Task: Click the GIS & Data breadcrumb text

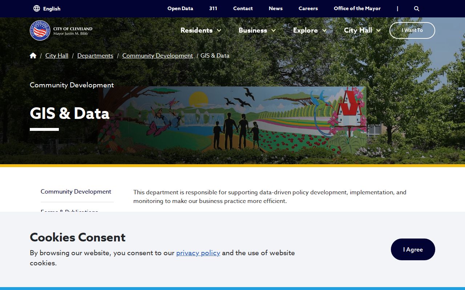Action: [215, 55]
